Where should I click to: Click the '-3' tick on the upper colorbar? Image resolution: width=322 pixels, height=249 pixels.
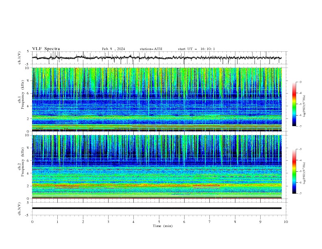coord(300,82)
